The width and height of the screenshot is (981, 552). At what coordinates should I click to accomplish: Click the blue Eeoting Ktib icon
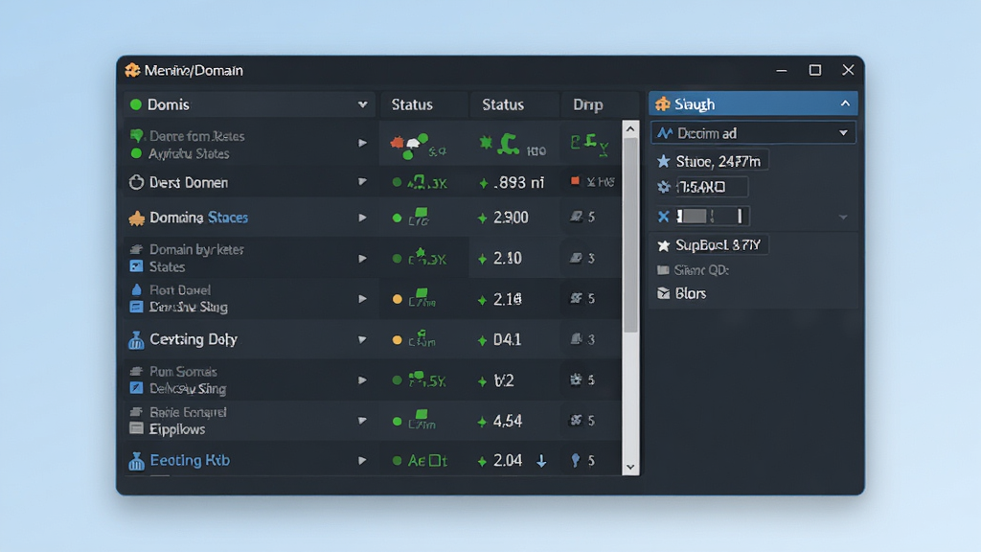[136, 461]
